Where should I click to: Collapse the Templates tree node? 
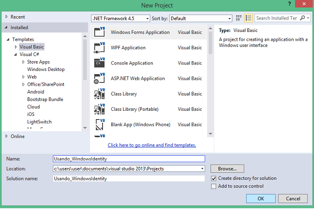(8, 39)
